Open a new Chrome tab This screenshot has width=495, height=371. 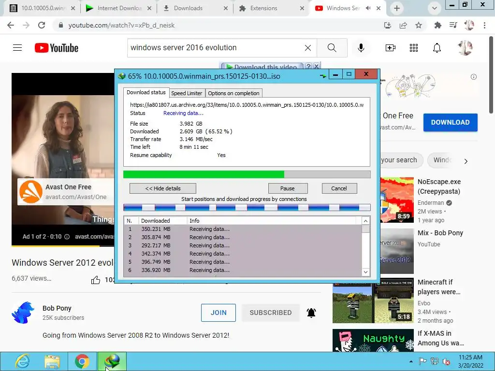[x=397, y=8]
